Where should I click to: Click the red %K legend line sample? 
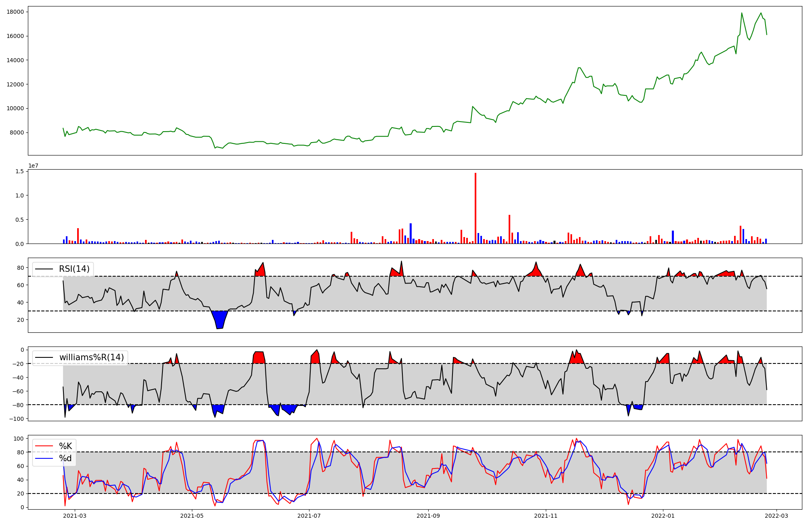44,446
